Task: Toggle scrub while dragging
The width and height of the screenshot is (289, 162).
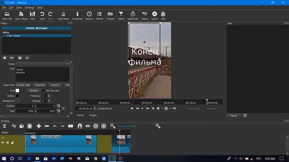Action: [x=88, y=126]
